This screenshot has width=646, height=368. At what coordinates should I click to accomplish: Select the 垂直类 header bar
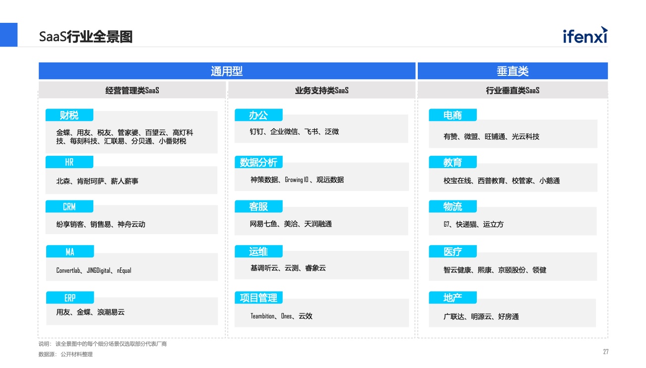click(513, 71)
